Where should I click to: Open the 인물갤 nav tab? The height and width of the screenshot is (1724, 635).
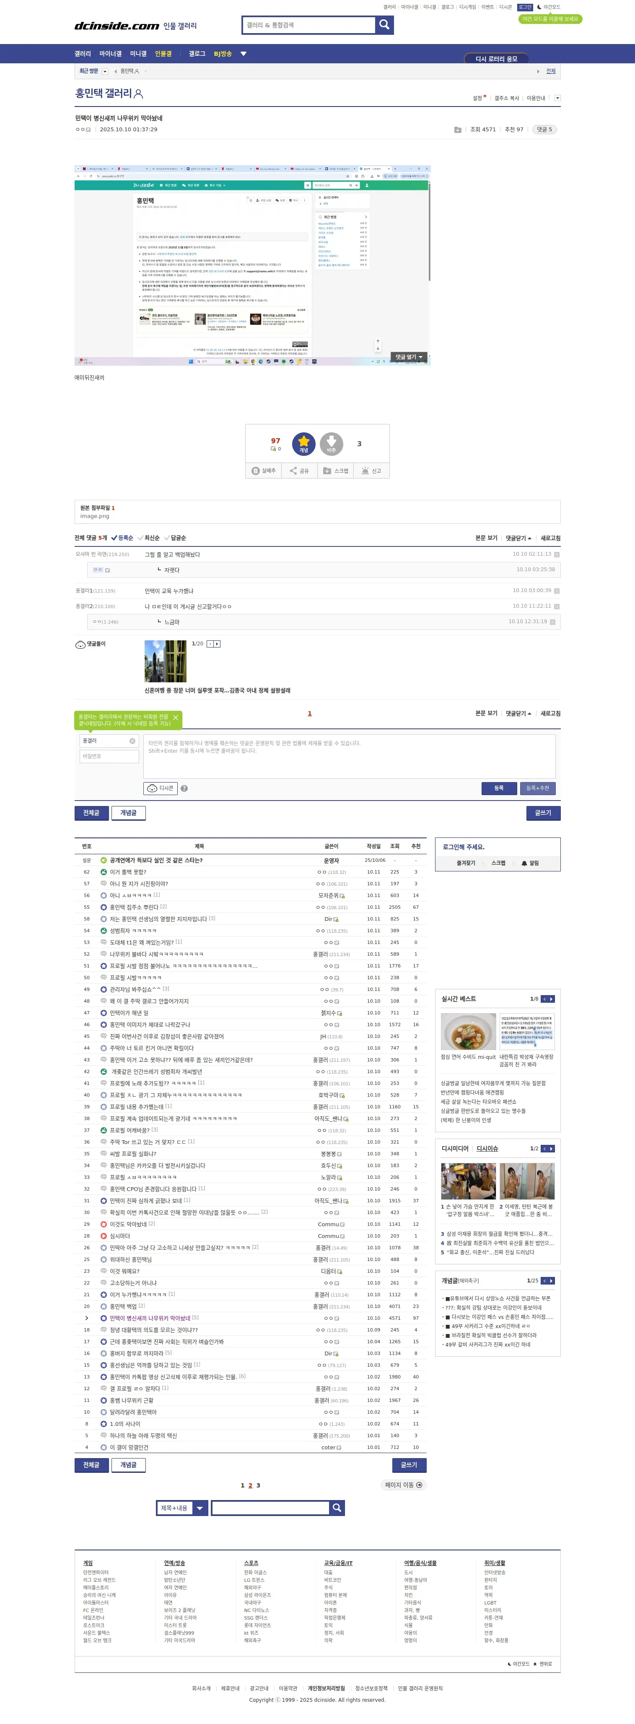tap(163, 54)
